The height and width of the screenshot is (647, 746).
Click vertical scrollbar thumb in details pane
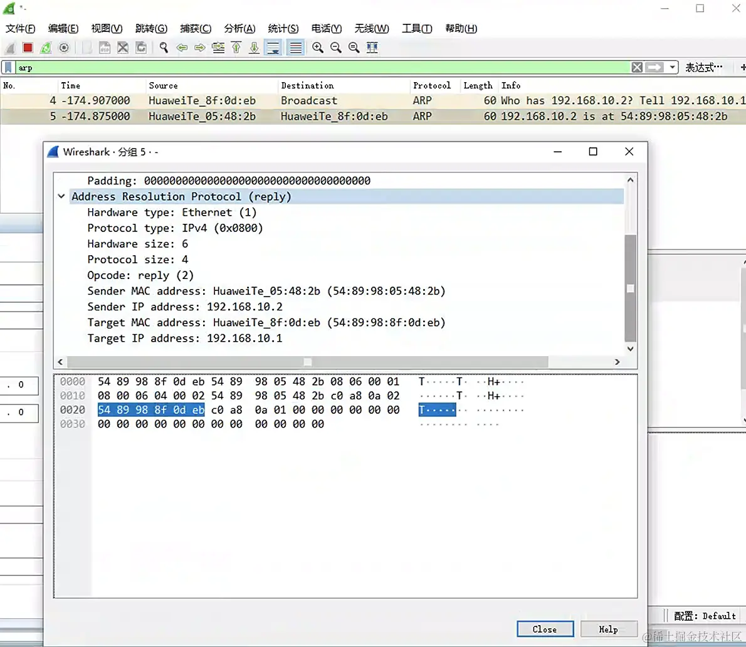(631, 288)
